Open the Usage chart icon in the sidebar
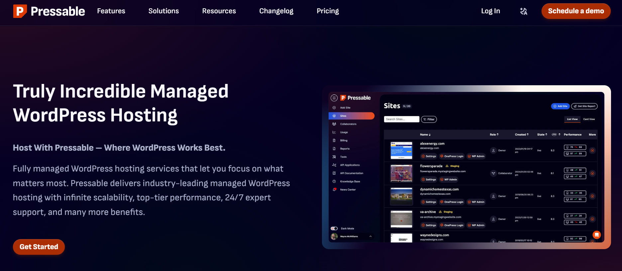 [x=334, y=132]
